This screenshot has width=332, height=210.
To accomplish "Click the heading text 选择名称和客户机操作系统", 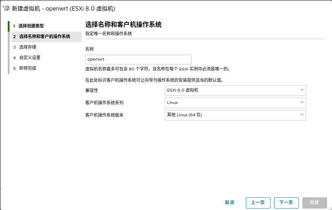I will click(124, 25).
